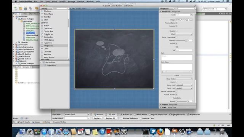Viewport: 244px width, 137px height.
Task: Open Preview menu in menu bar
Action: tap(80, 2)
